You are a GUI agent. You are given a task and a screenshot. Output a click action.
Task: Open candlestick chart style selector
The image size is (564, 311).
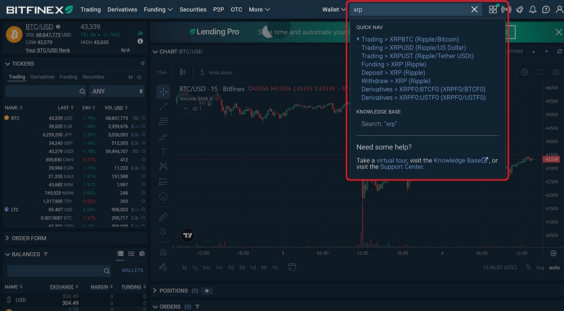(183, 72)
